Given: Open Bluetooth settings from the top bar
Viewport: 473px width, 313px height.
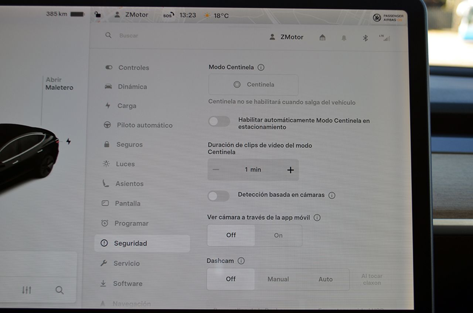Looking at the screenshot, I should [x=365, y=37].
